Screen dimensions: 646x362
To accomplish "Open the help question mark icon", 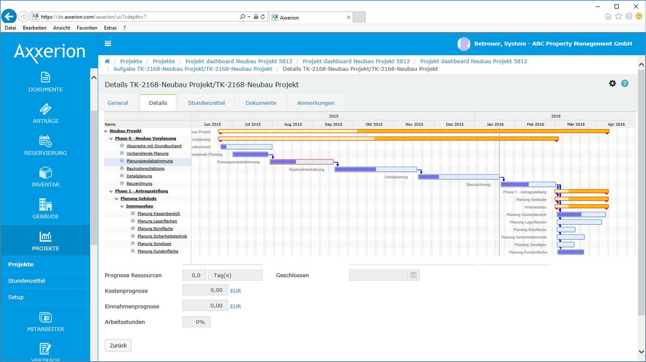I will tap(625, 84).
